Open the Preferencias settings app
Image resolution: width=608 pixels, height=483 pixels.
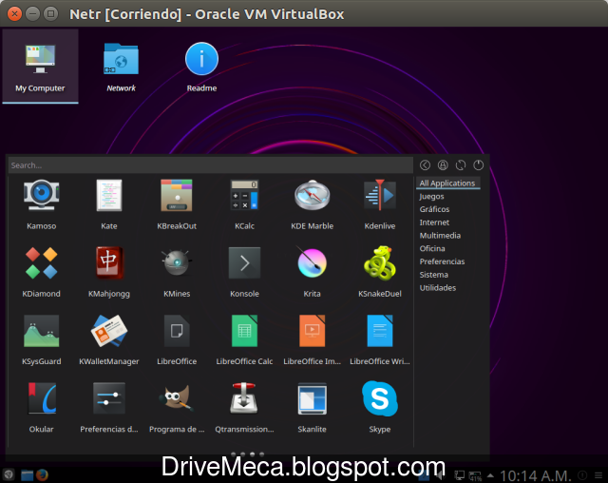coord(109,407)
